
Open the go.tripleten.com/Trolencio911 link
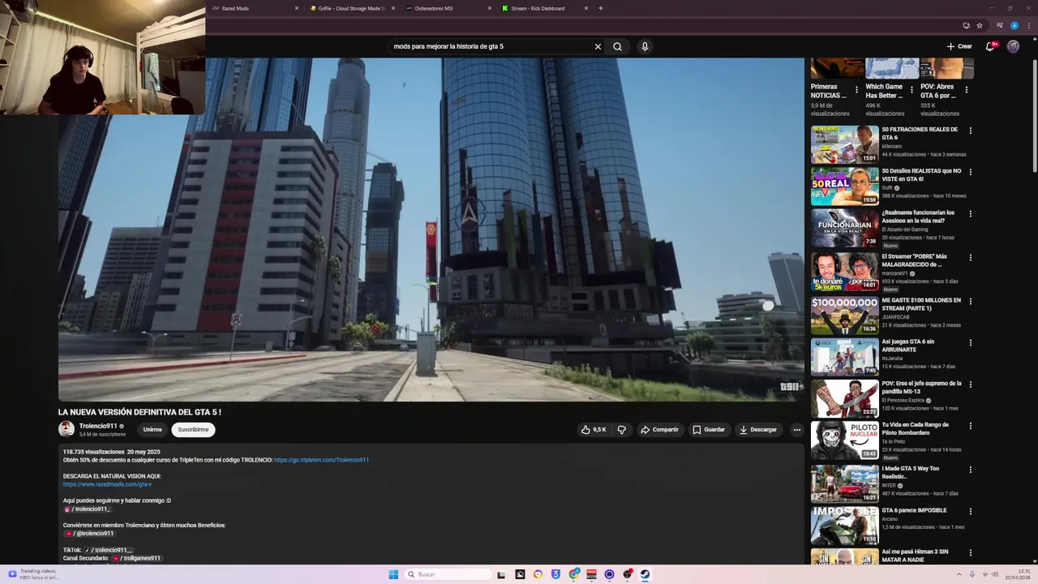[x=321, y=460]
